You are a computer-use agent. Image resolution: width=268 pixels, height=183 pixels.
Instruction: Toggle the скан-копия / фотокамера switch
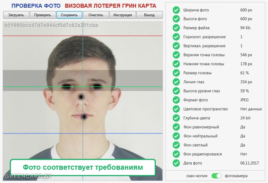coord(216,176)
